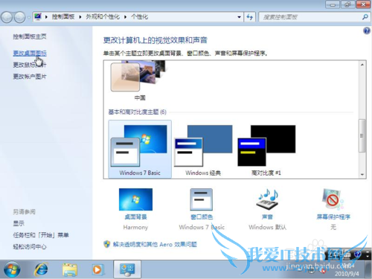Viewport: 372px width, 279px height.
Task: Open recent pages dropdown beside navigation arrows
Action: 29,17
